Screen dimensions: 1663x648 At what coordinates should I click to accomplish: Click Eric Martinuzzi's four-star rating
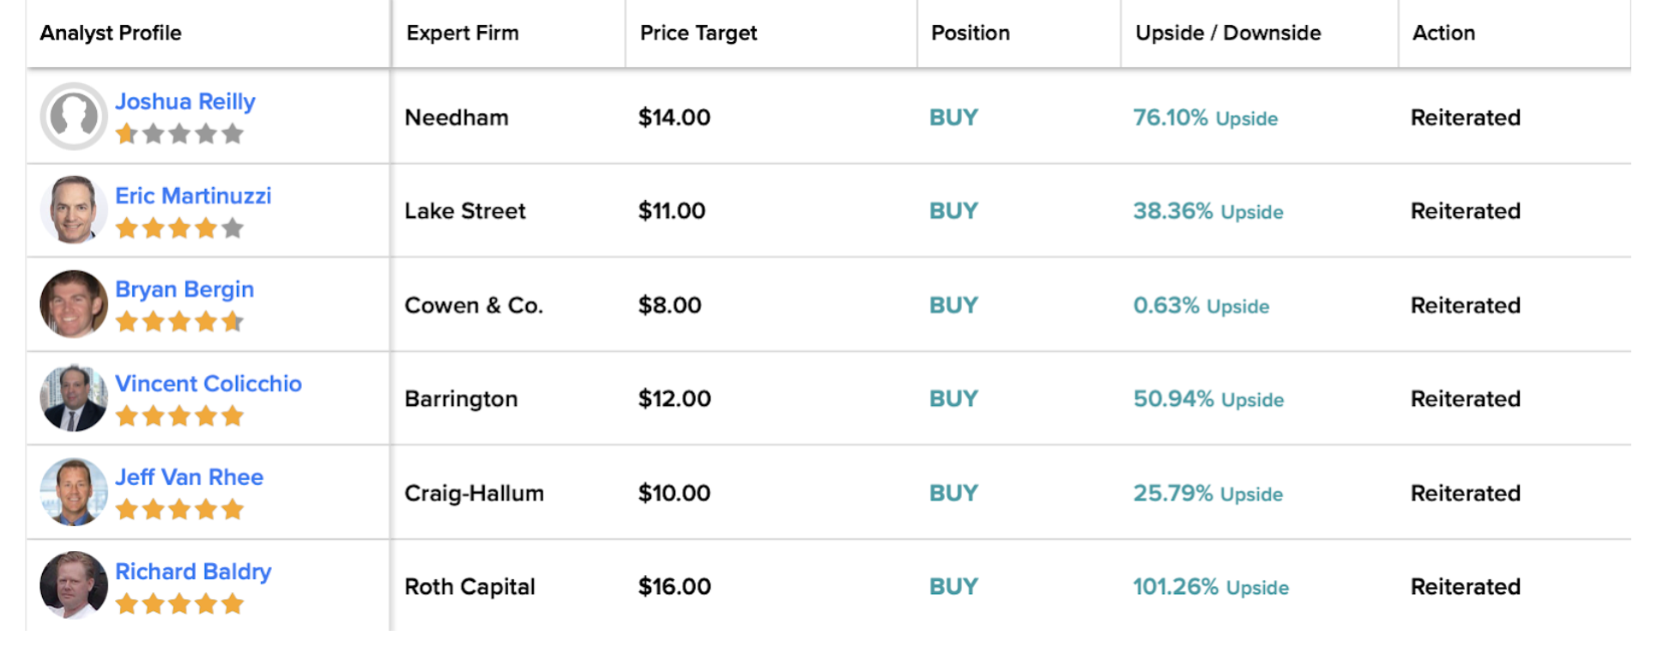coord(179,228)
